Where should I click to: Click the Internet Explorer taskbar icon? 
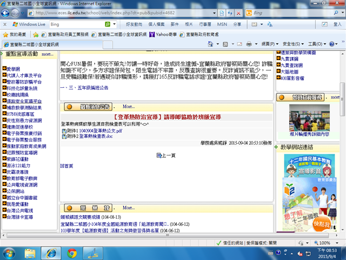coord(51,253)
